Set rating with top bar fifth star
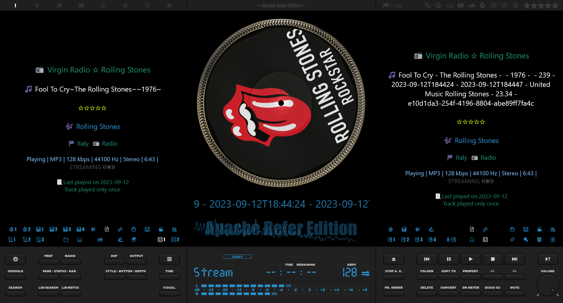Image resolution: width=563 pixels, height=303 pixels. point(555,5)
